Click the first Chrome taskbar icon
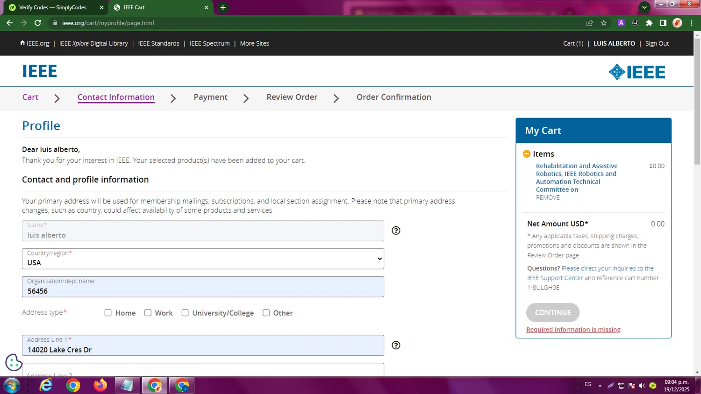The width and height of the screenshot is (701, 394). pos(73,386)
